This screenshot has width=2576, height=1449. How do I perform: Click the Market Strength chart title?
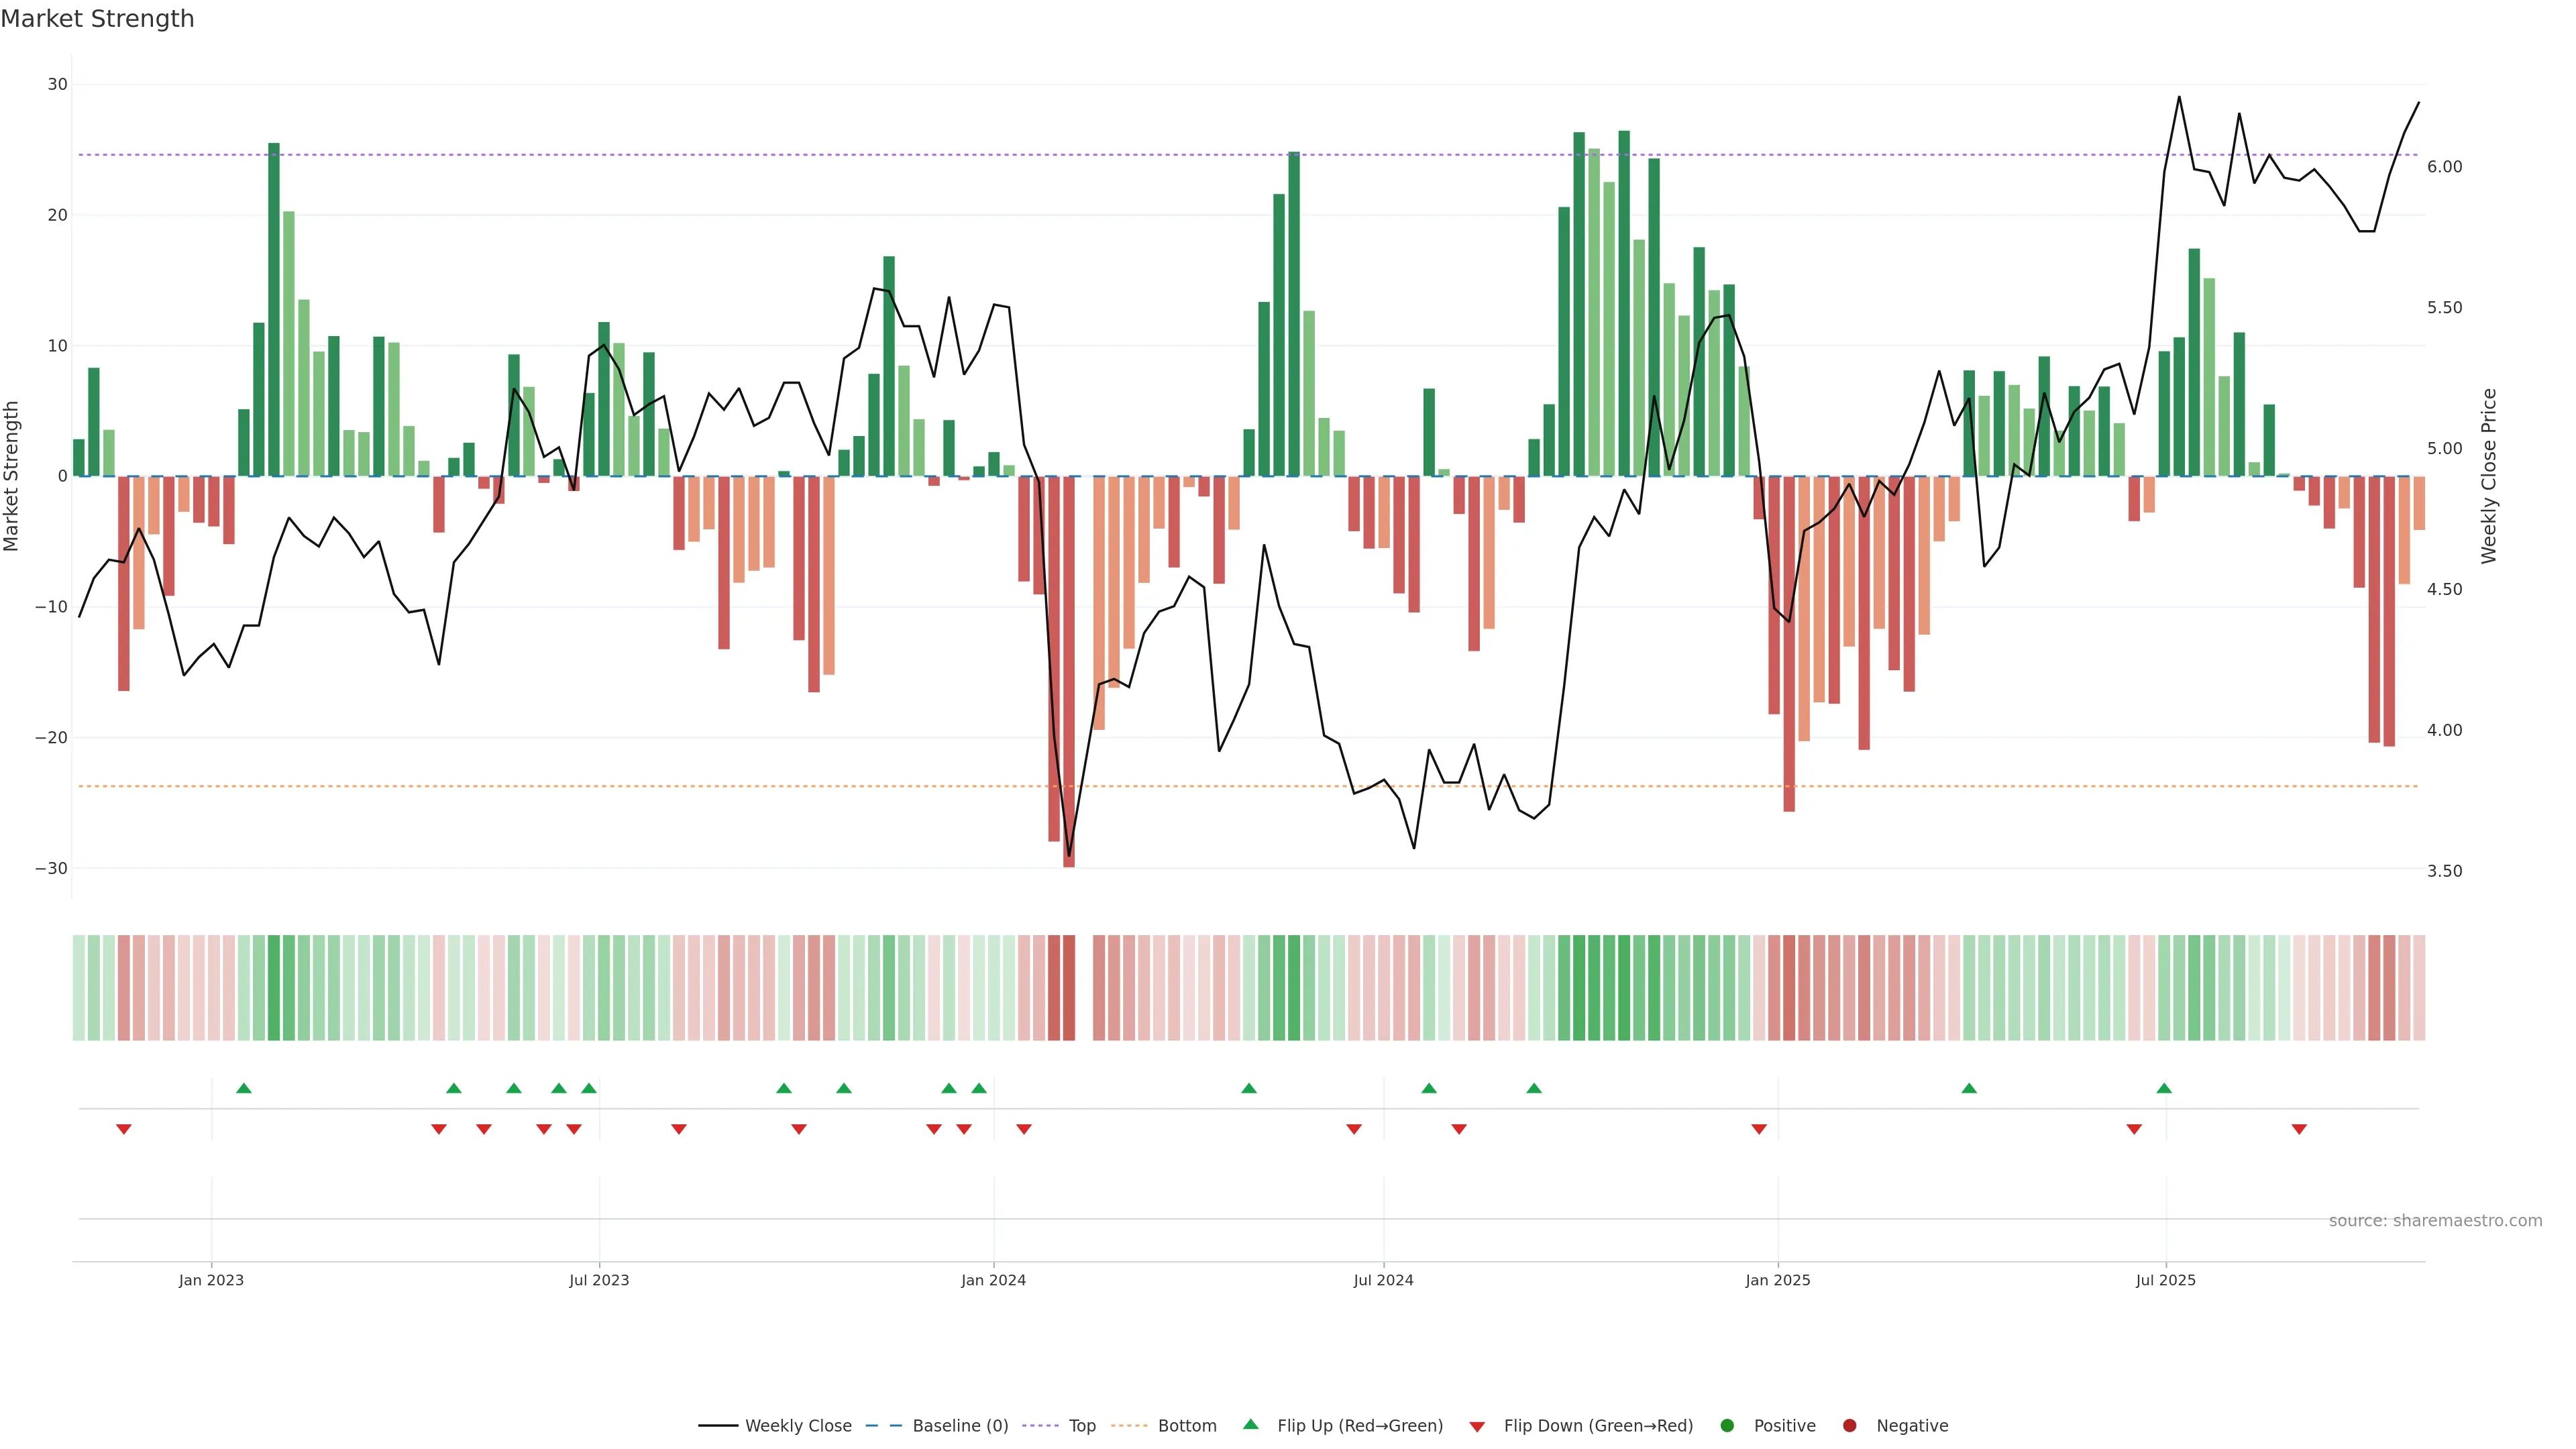pyautogui.click(x=97, y=19)
